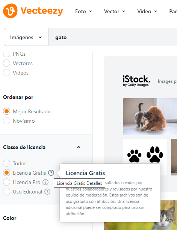Select the Licencia Pro radio button

[x=7, y=182]
